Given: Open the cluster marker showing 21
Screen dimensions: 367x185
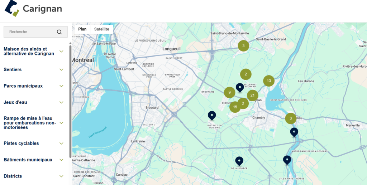Looking at the screenshot, I should tap(252, 95).
